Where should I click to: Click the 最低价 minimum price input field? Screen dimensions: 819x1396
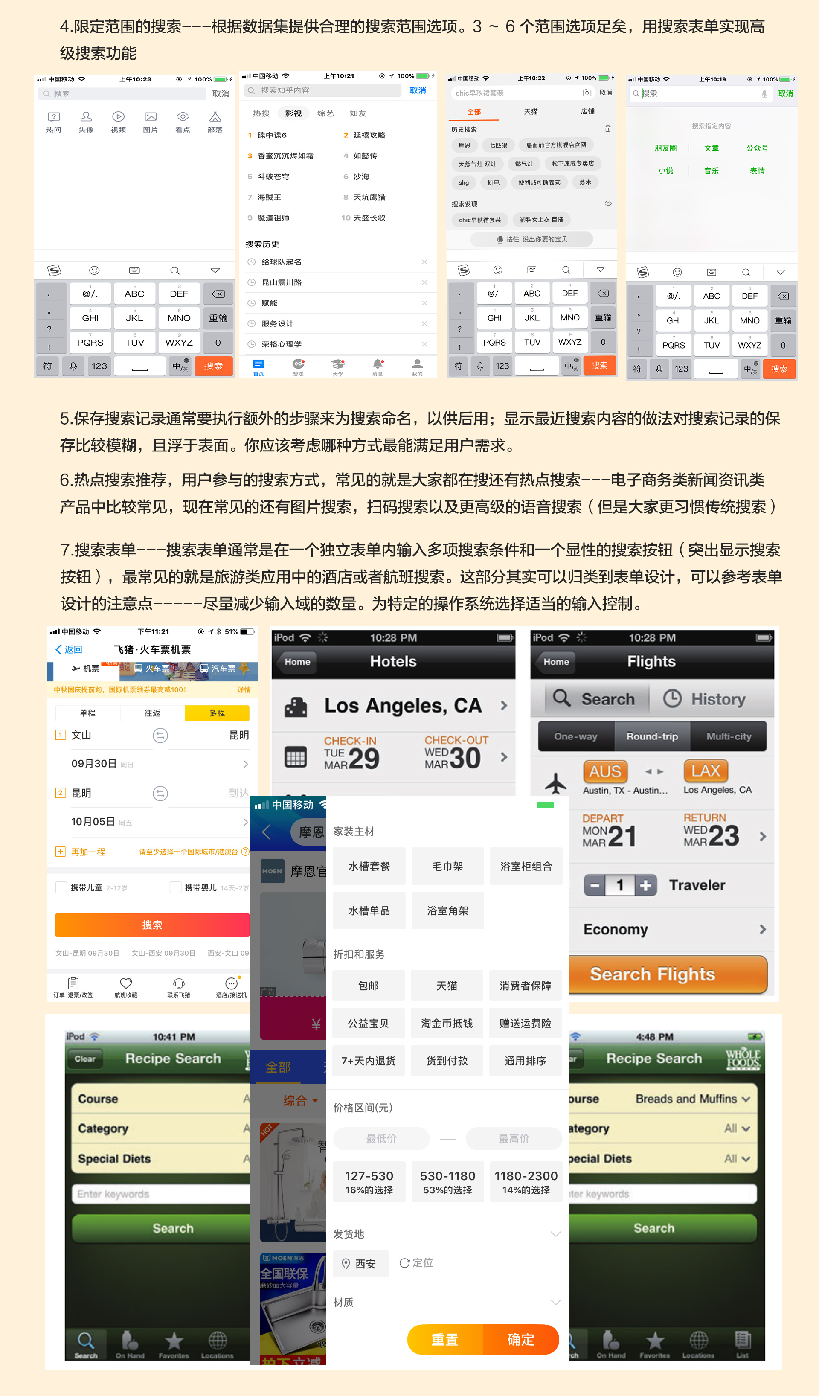381,1138
